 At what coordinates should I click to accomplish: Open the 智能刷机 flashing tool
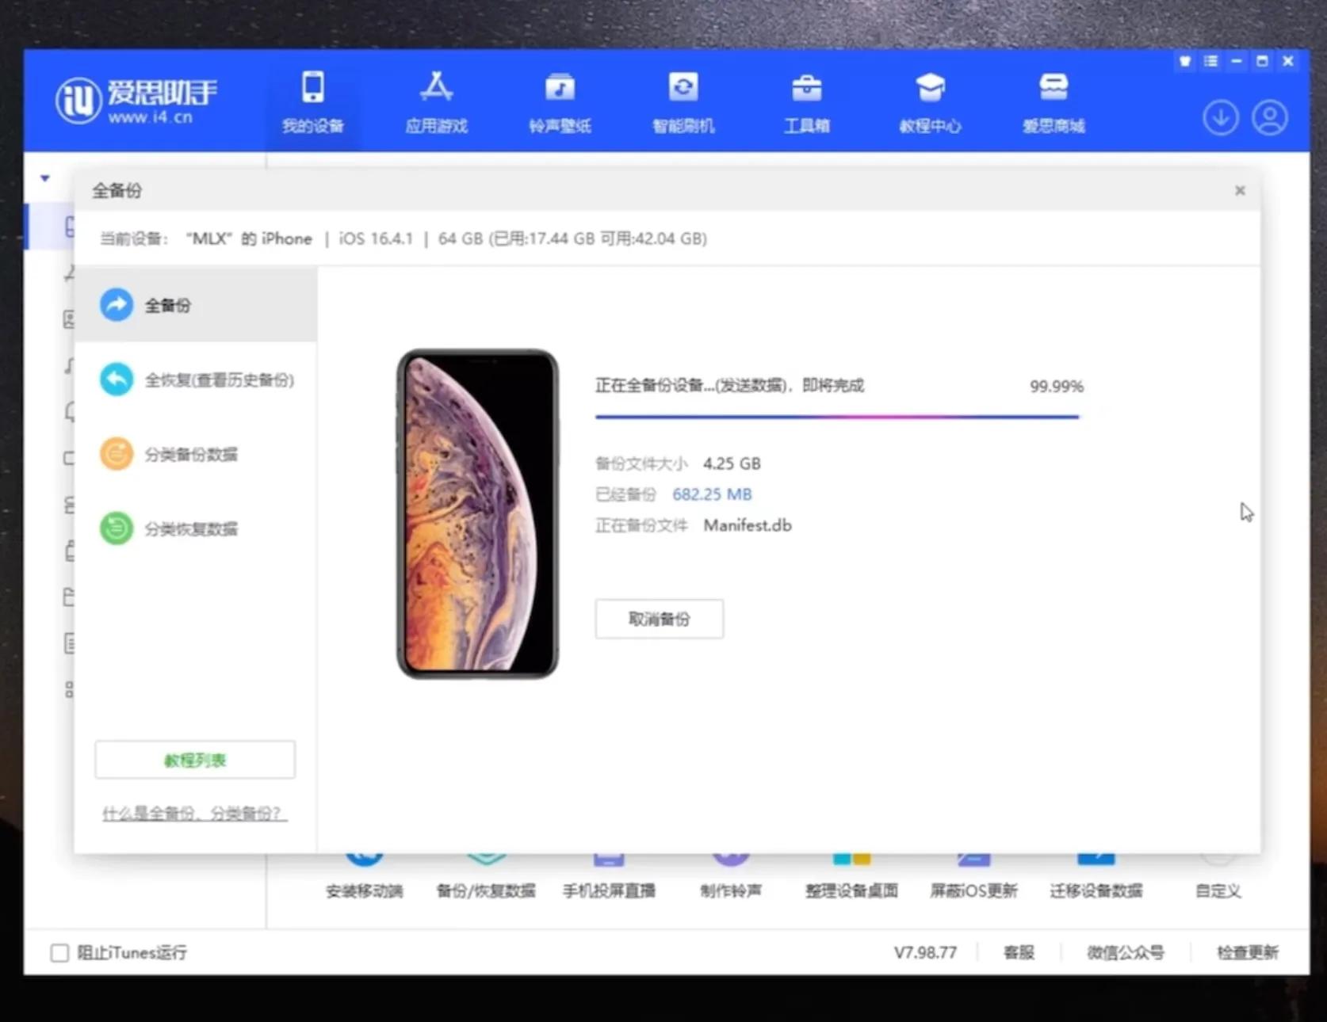click(x=683, y=103)
